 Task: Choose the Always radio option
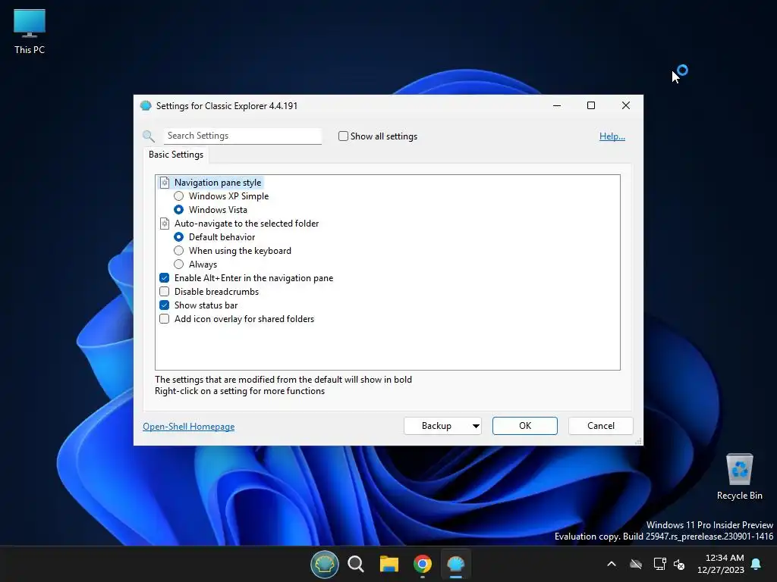[179, 264]
